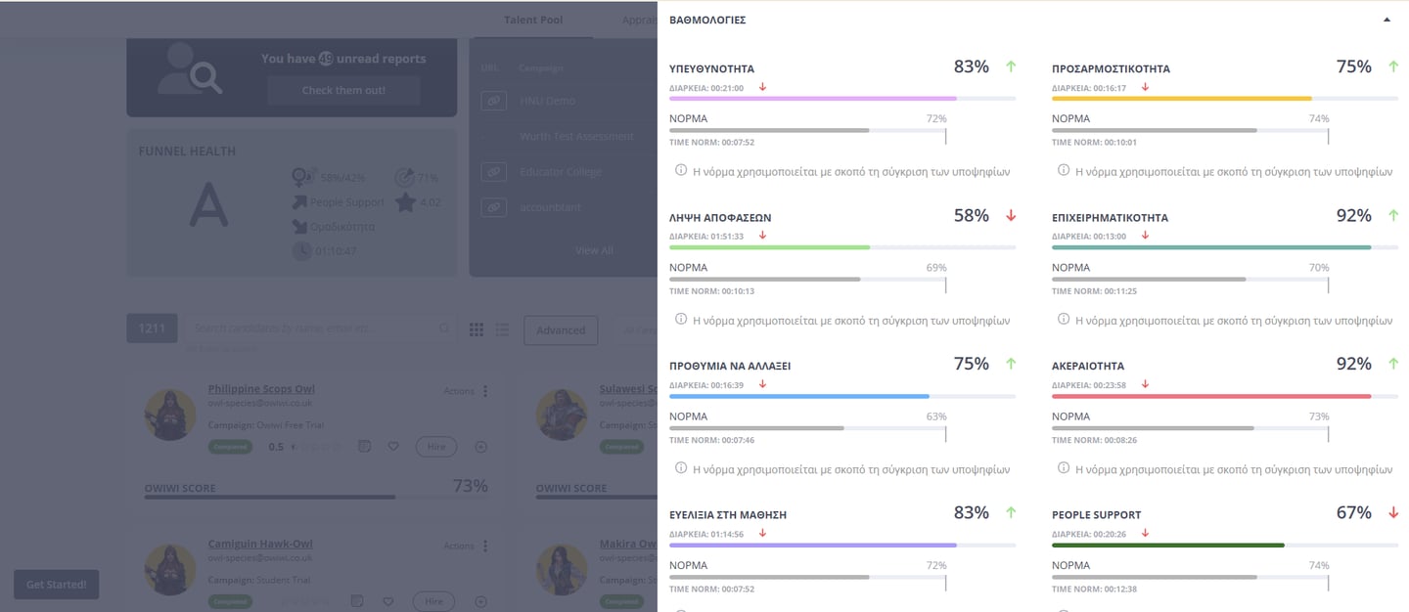Collapse the ΒΑΘΜΟΛΟΓΙΕΣ section arrow
Image resolution: width=1409 pixels, height=612 pixels.
(1386, 20)
